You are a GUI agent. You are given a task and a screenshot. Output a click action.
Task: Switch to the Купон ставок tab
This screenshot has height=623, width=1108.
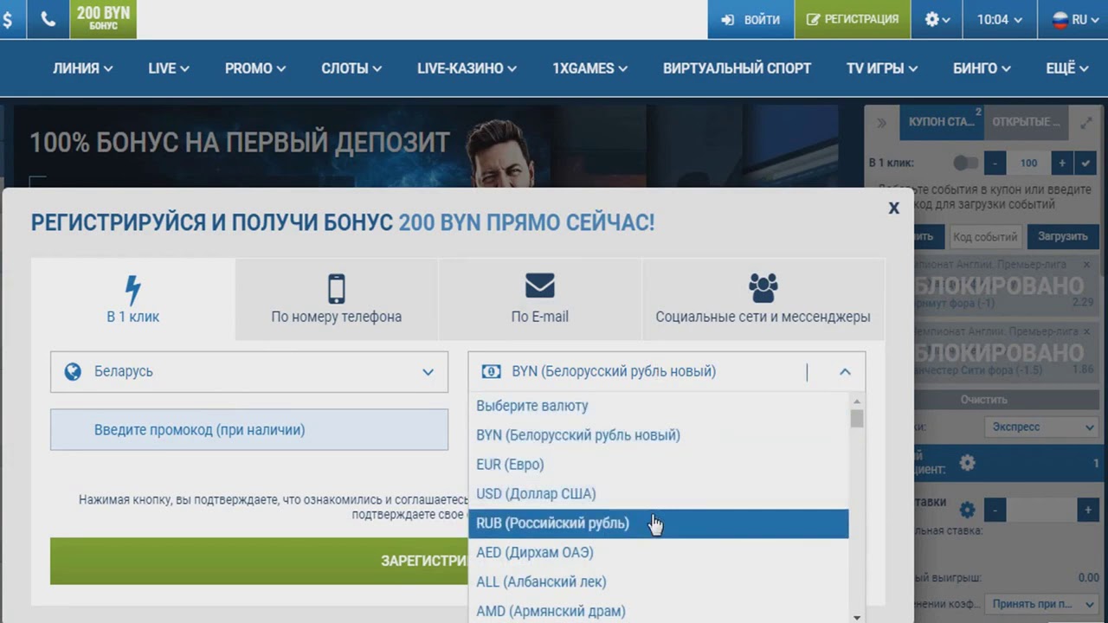click(x=942, y=122)
